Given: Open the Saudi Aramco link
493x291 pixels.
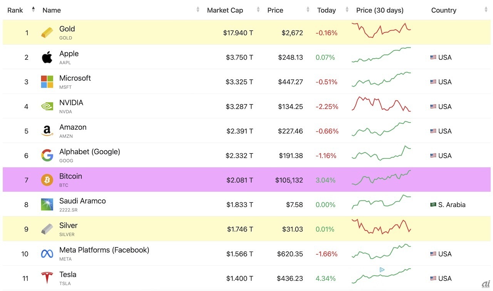Looking at the screenshot, I should (82, 201).
